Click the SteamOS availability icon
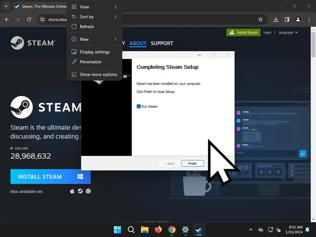 [80, 191]
